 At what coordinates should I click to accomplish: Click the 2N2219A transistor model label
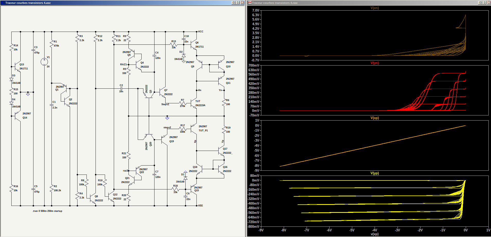point(200,105)
